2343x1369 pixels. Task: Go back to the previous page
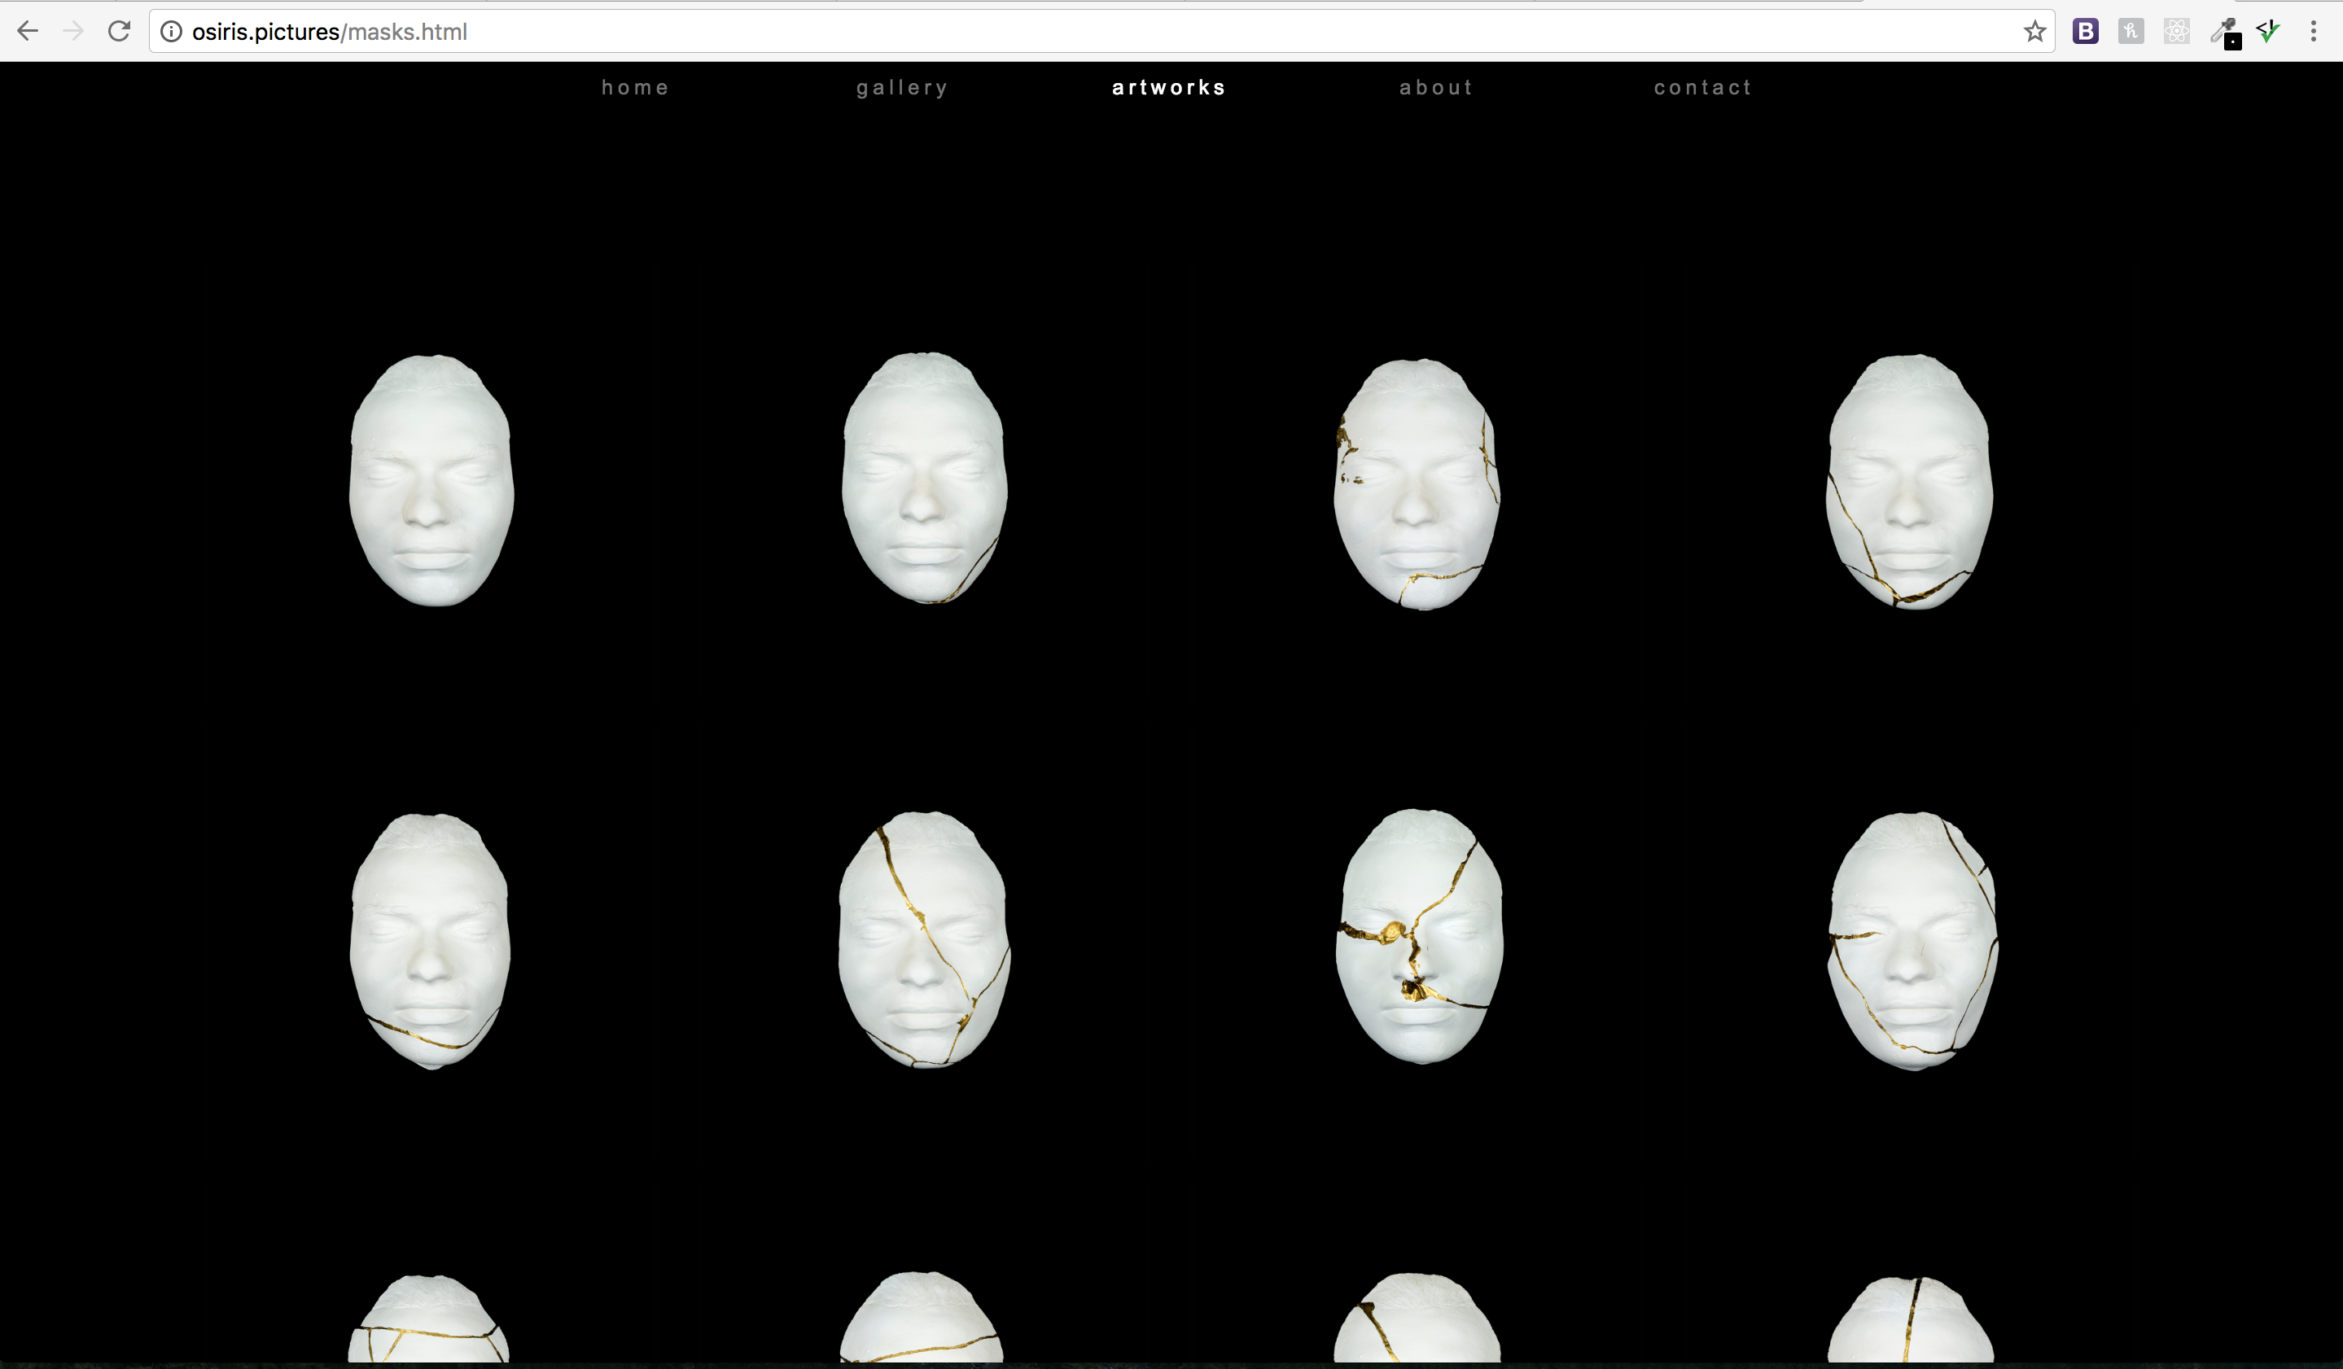[x=28, y=32]
